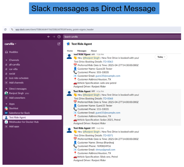The height and width of the screenshot is (167, 184).
Task: Click the hash icon next to all-carvilla
Action: pos(6,65)
